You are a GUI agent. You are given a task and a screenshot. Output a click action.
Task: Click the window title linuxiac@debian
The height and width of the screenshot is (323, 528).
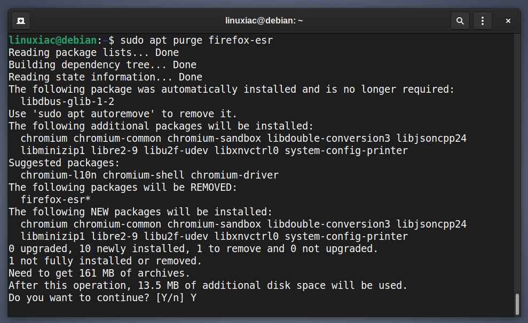(x=264, y=20)
